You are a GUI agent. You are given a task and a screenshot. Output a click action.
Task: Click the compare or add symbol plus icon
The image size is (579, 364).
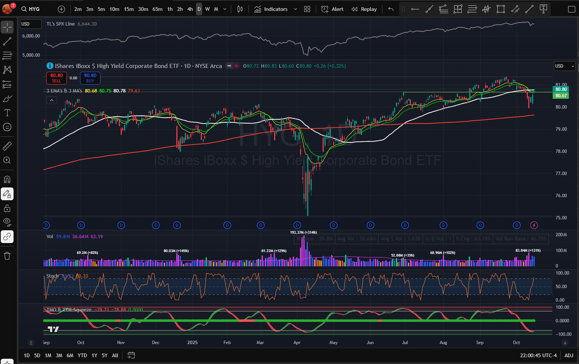tap(62, 9)
